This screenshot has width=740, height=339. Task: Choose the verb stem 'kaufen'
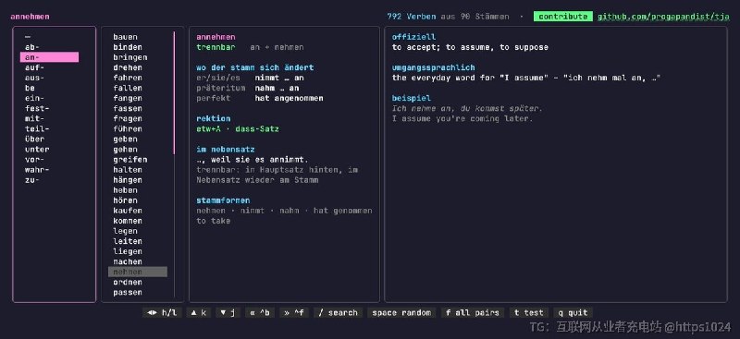(128, 211)
